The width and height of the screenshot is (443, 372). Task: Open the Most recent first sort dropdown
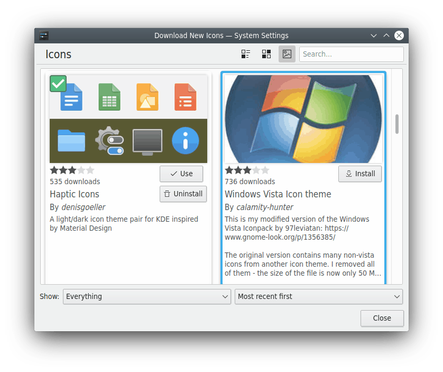point(318,296)
